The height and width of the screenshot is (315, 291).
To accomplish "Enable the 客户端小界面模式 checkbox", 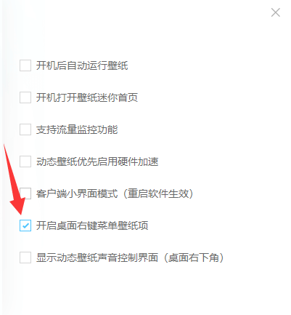I will click(x=25, y=194).
